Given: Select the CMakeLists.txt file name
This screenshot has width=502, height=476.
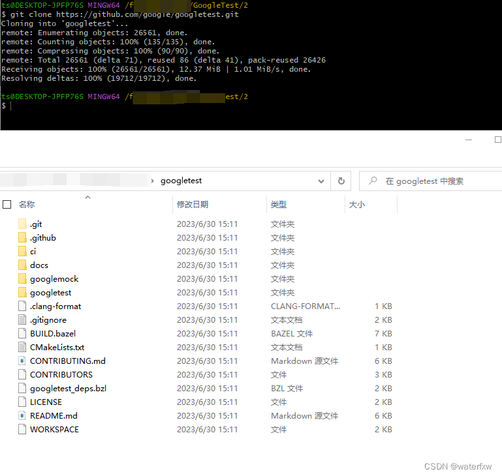Looking at the screenshot, I should tap(57, 347).
